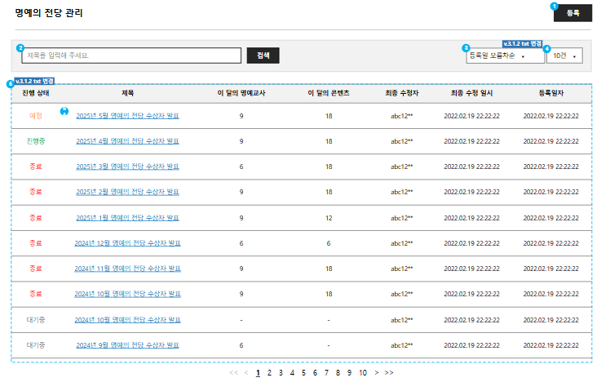Open 2025년 5월 명예의 전당 수상자 발표
Viewport: 601px width, 391px height.
(x=128, y=116)
